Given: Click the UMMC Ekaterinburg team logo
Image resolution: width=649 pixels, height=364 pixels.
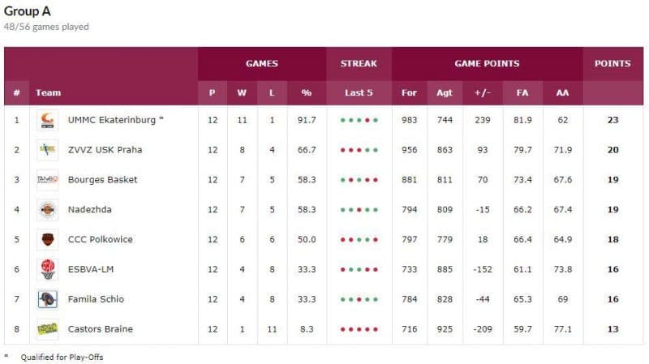Looking at the screenshot, I should (47, 120).
